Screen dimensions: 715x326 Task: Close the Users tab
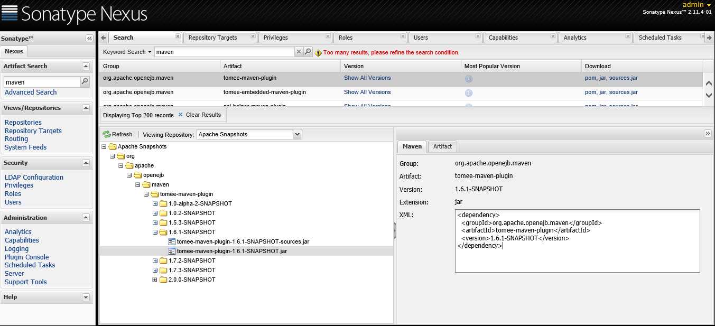[478, 38]
